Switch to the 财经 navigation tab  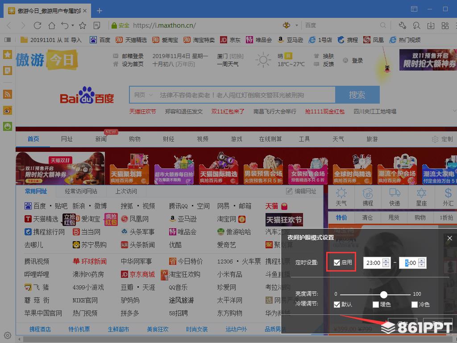[x=168, y=139]
